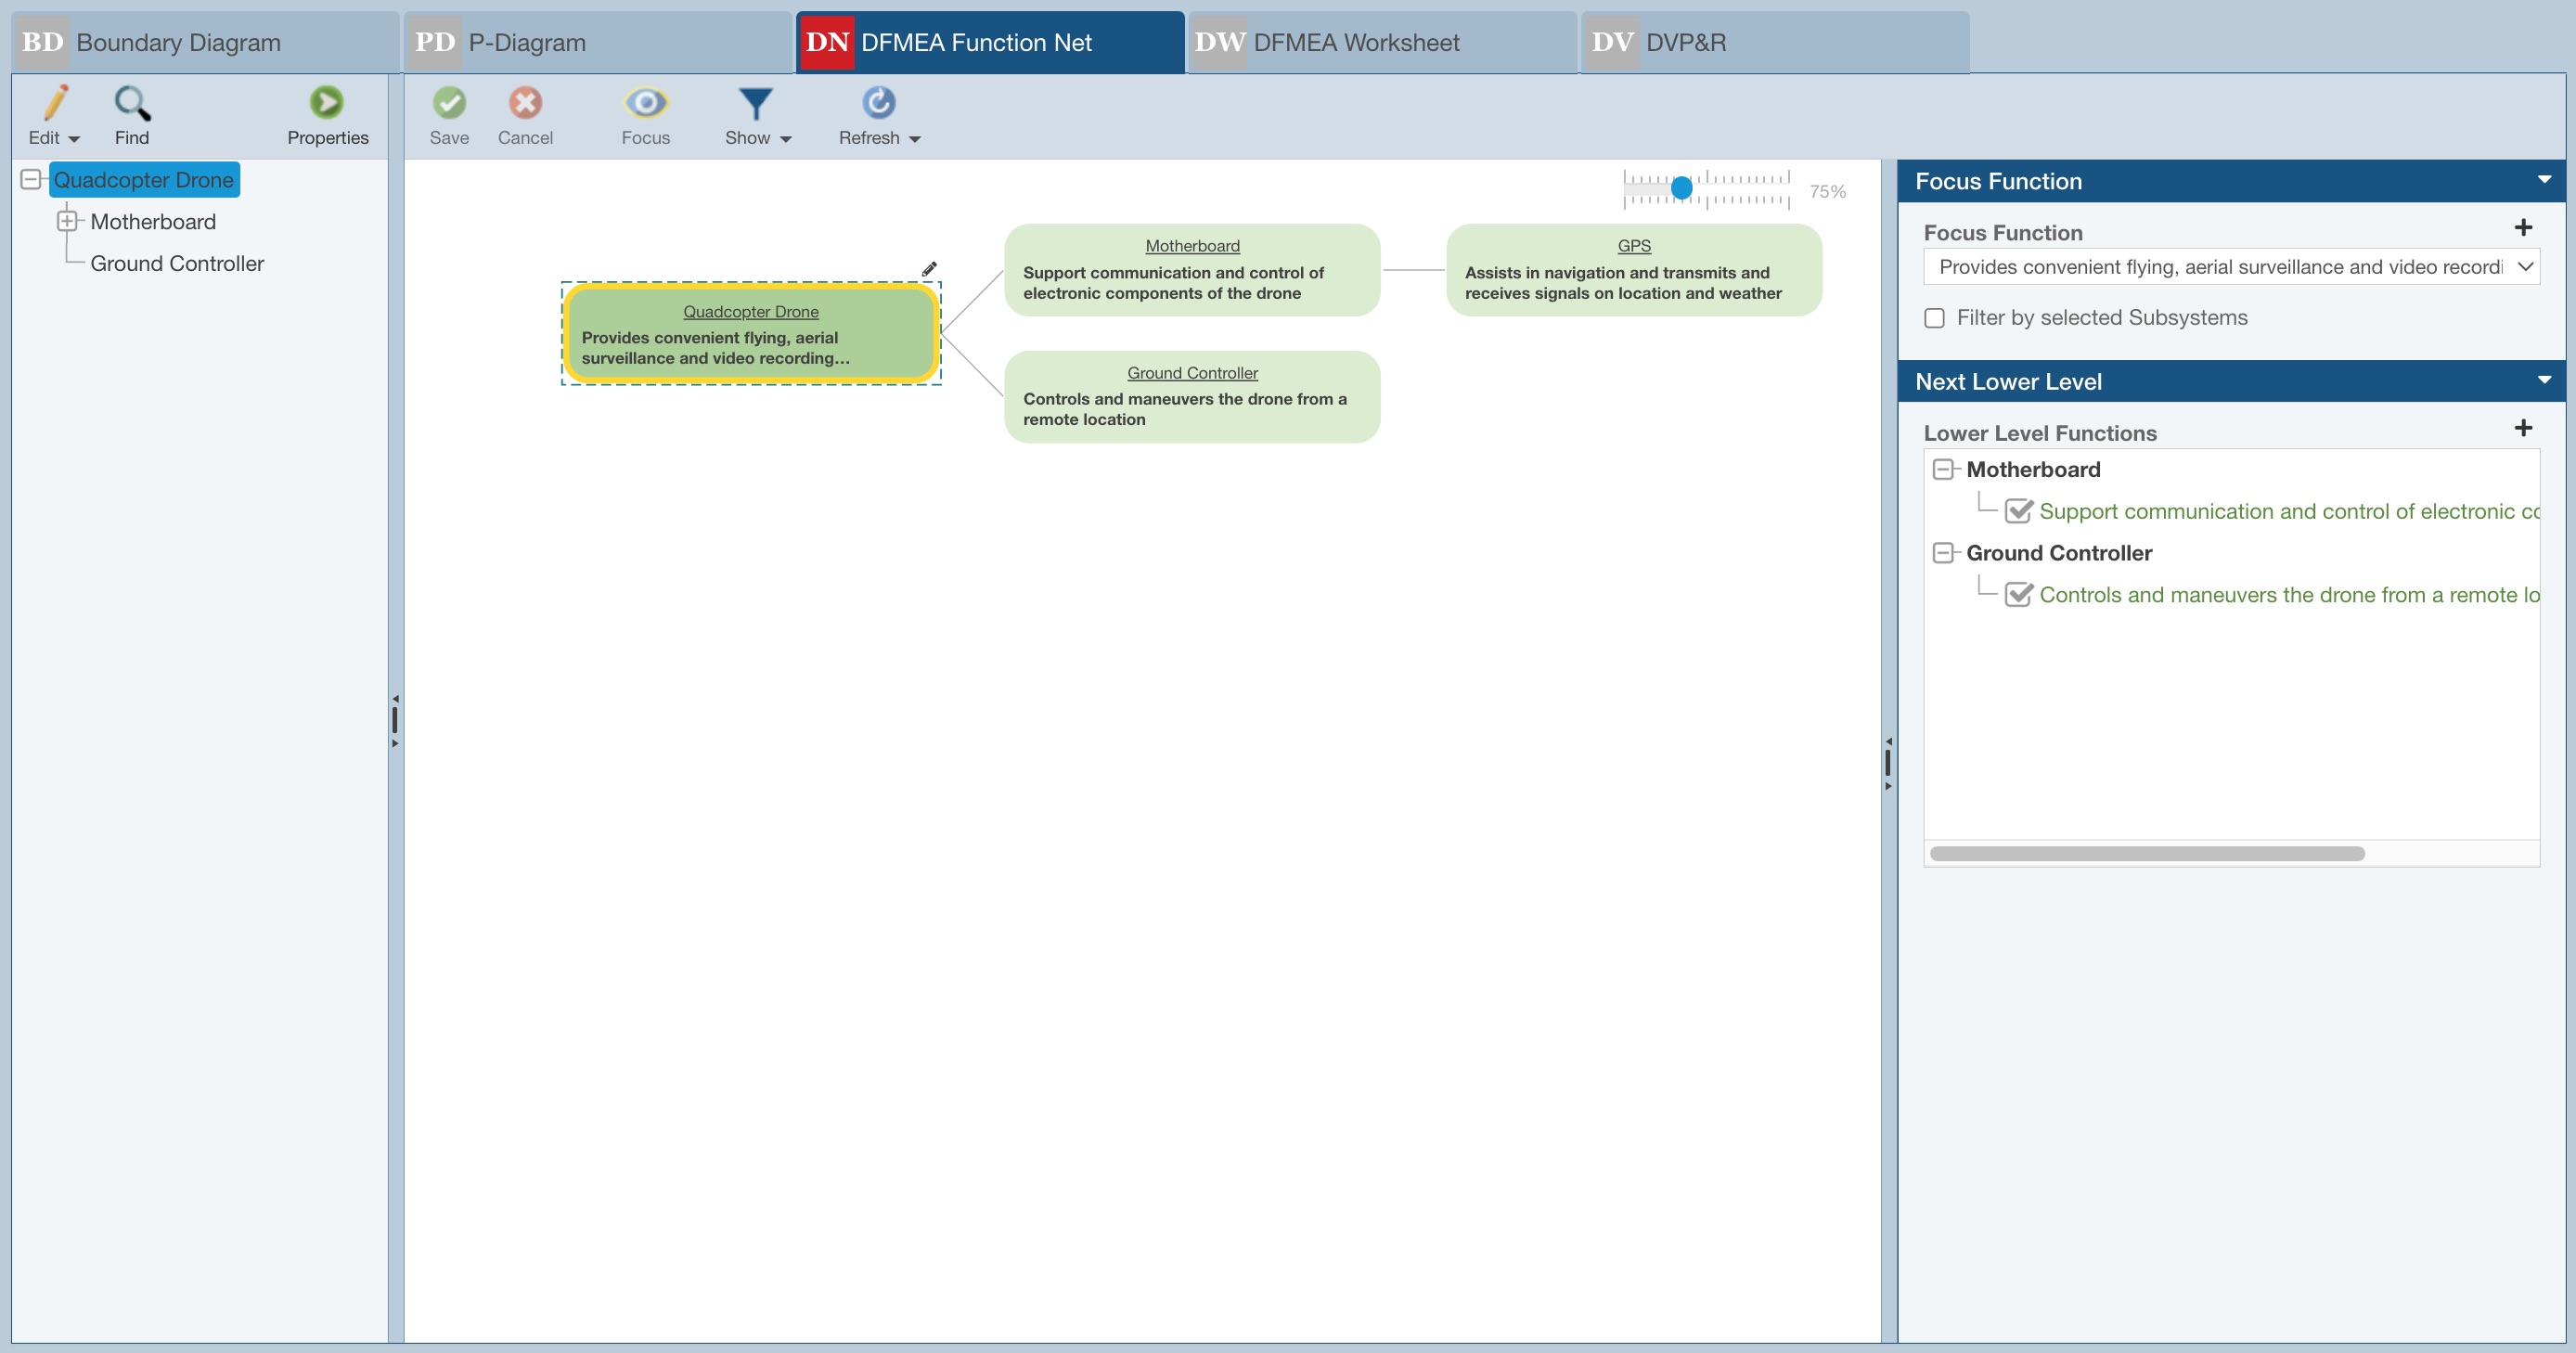Open the Show filter funnel menu
Image resolution: width=2576 pixels, height=1353 pixels.
point(756,103)
